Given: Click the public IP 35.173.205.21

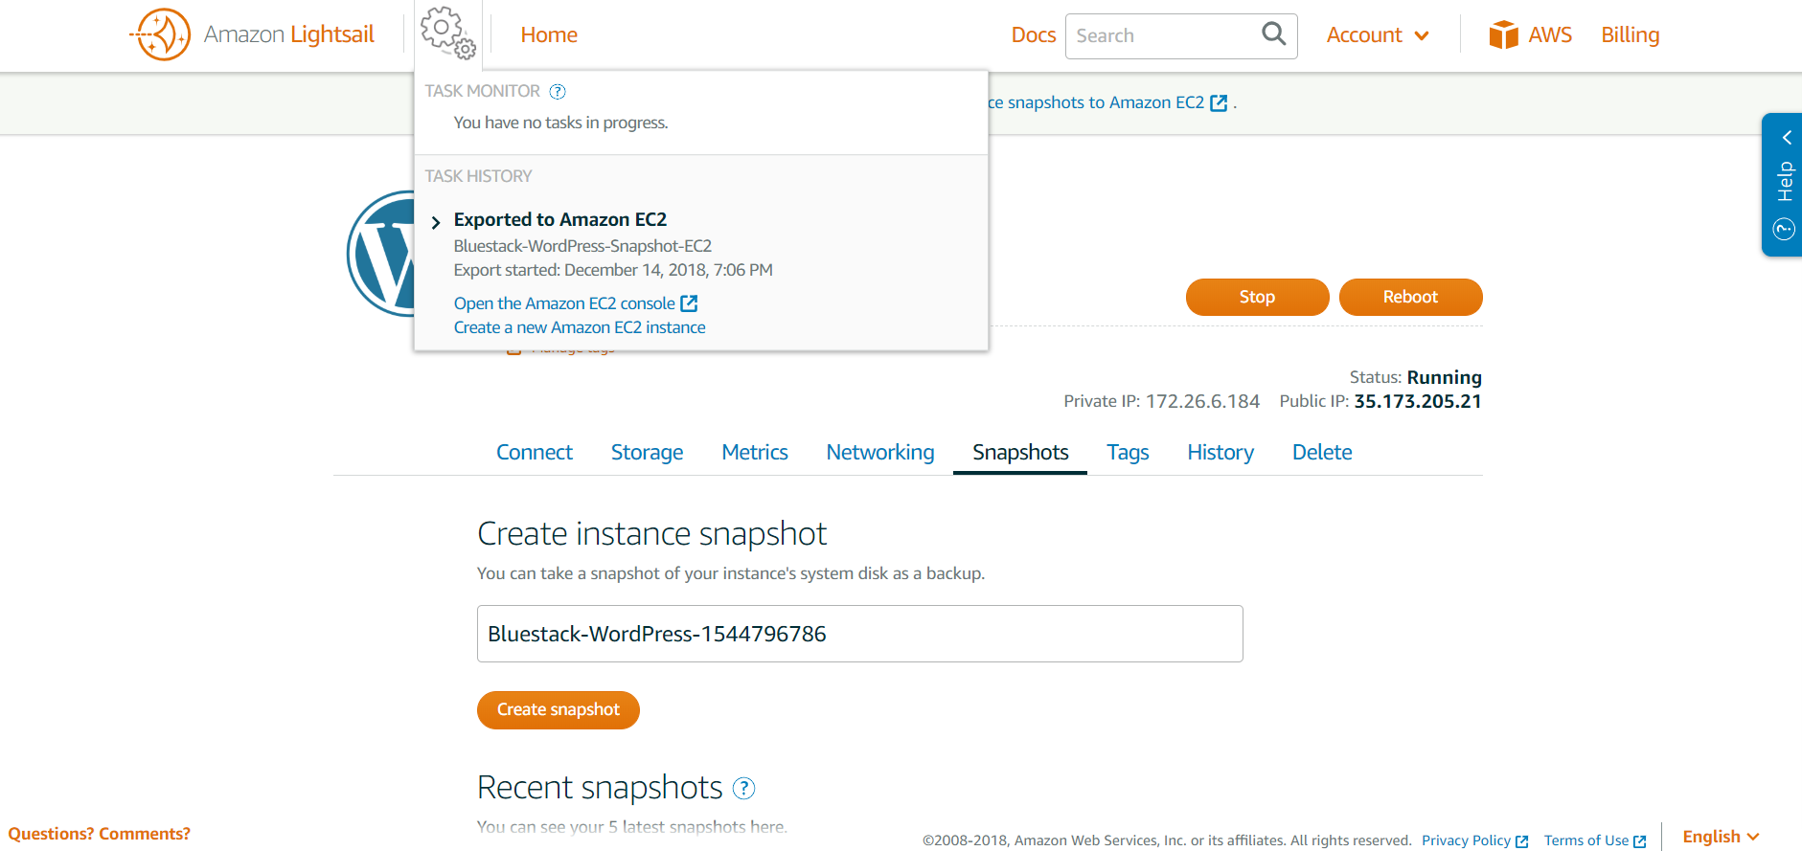Looking at the screenshot, I should (1418, 401).
